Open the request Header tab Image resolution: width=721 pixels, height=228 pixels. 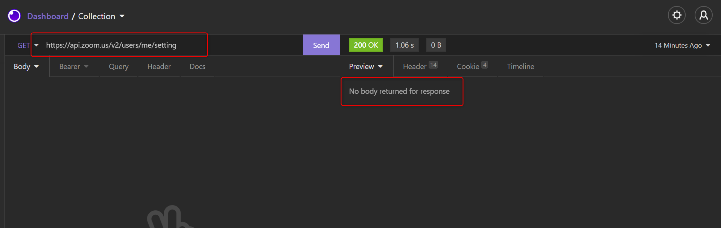(159, 66)
